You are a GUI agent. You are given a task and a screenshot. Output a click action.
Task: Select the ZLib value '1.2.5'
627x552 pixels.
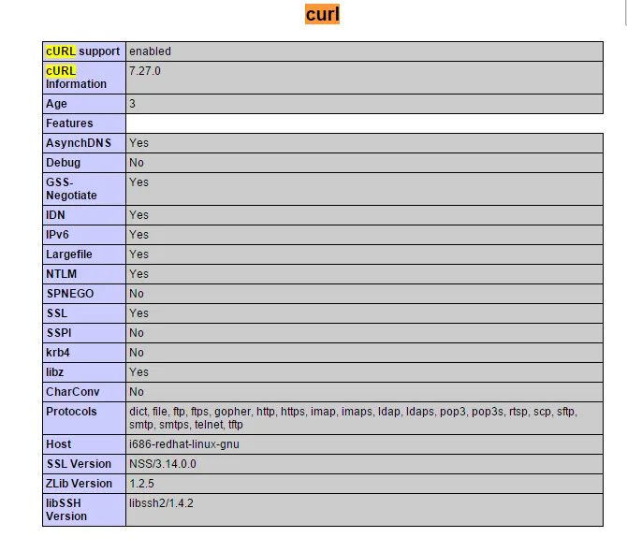coord(141,484)
